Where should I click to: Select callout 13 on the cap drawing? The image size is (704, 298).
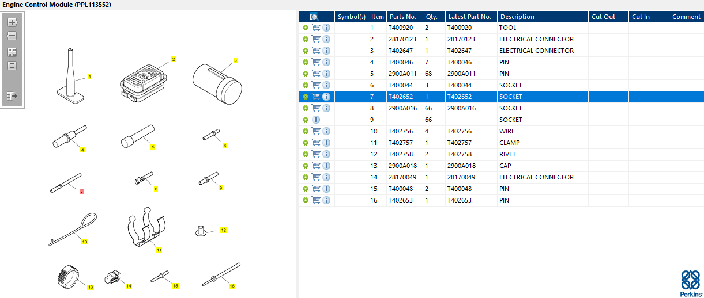click(91, 287)
